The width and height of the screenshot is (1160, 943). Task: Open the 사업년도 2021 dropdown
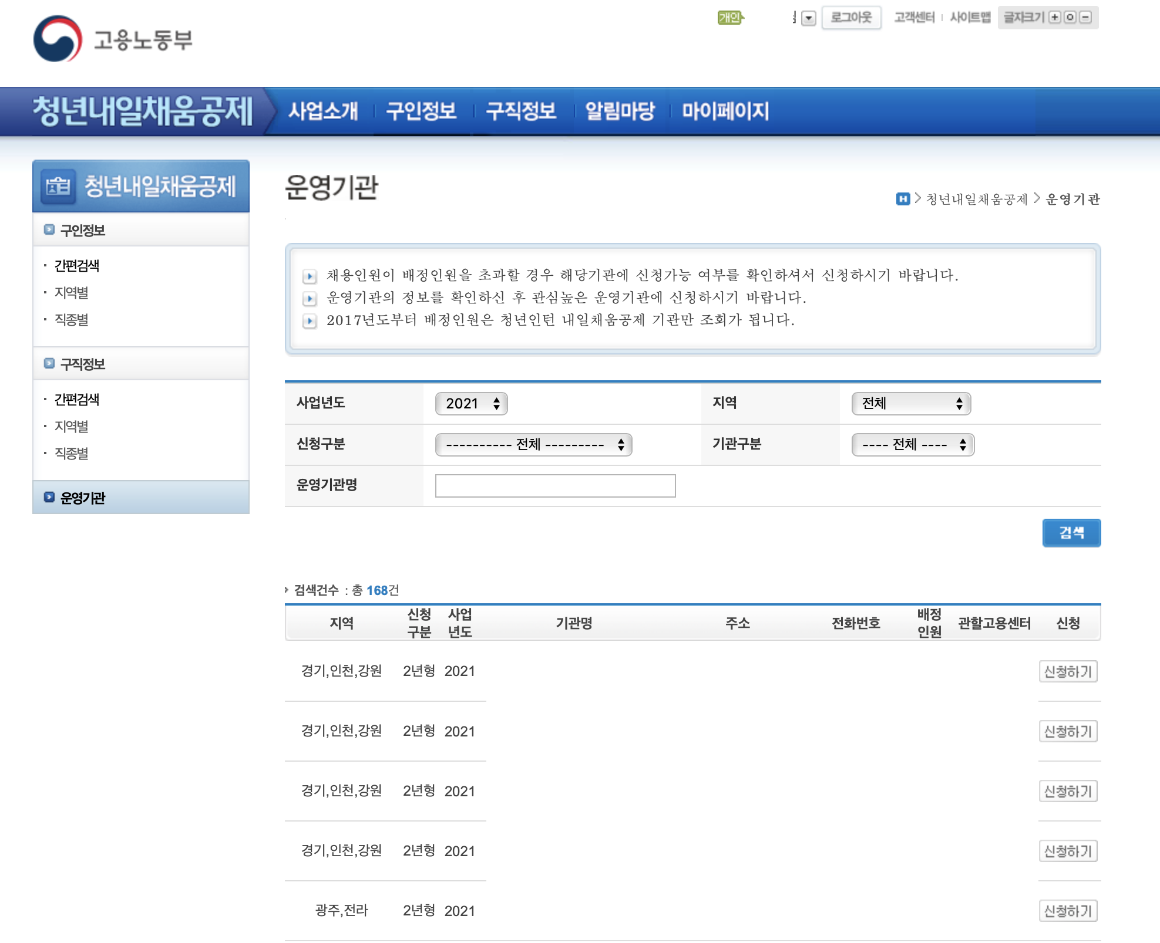pyautogui.click(x=471, y=404)
